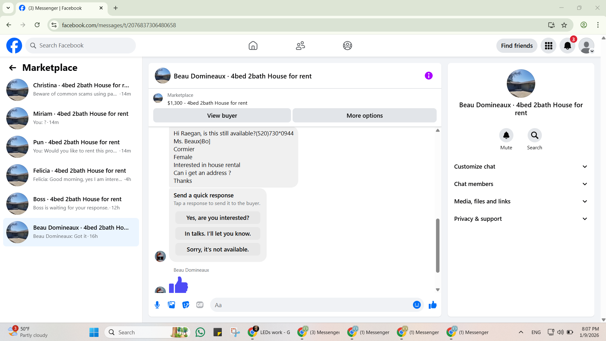Send quick response 'In talks. I'll let you know.'

coord(218,234)
